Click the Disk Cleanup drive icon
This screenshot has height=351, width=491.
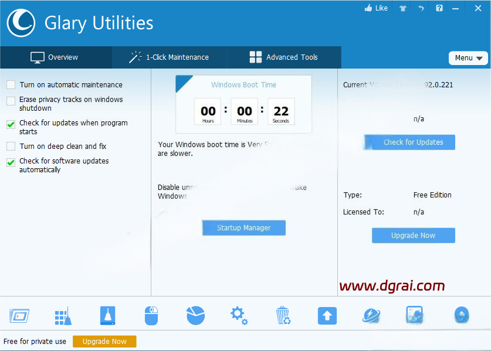107,316
